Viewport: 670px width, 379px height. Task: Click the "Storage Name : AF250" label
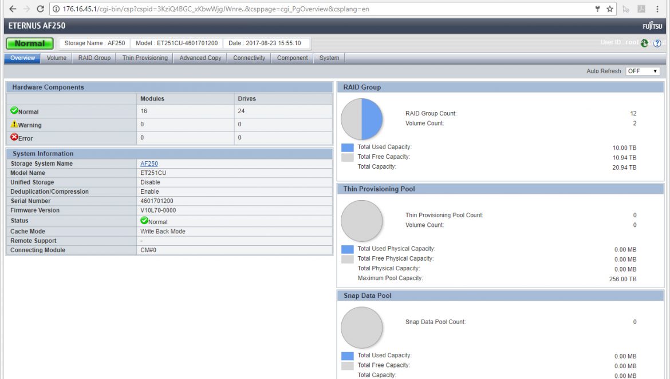(x=94, y=43)
